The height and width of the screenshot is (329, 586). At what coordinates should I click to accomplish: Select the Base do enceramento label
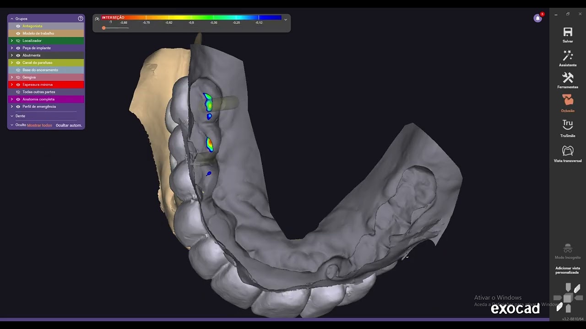(x=40, y=70)
